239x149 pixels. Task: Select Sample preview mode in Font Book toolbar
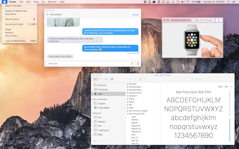click(95, 79)
